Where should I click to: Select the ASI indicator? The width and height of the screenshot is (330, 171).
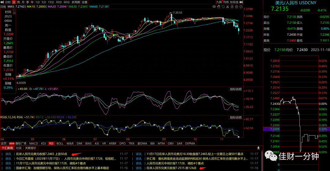tap(97, 144)
